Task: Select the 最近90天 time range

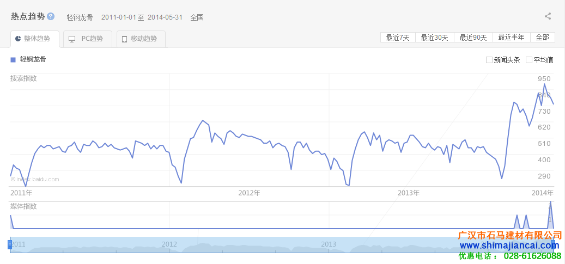Action: (x=473, y=38)
